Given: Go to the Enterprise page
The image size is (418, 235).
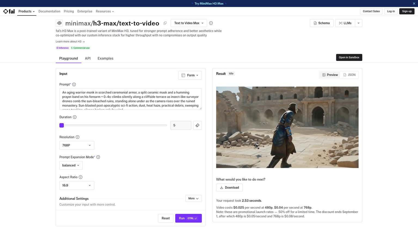Looking at the screenshot, I should point(85,11).
